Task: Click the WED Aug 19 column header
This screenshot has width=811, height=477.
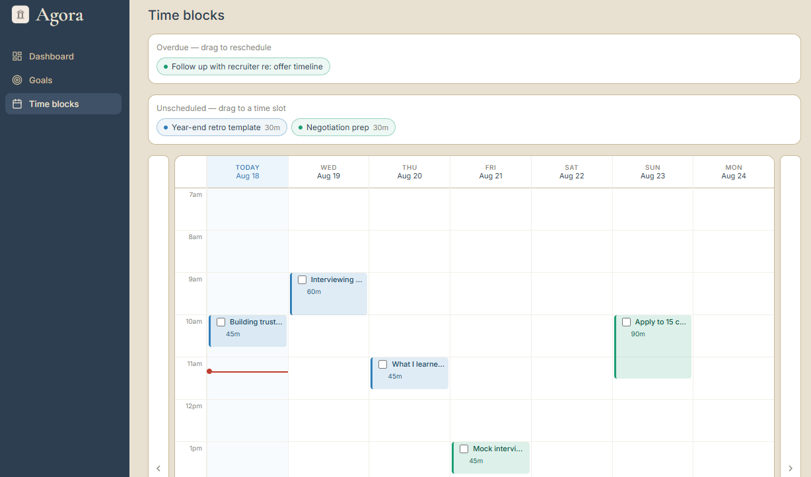Action: (x=329, y=172)
